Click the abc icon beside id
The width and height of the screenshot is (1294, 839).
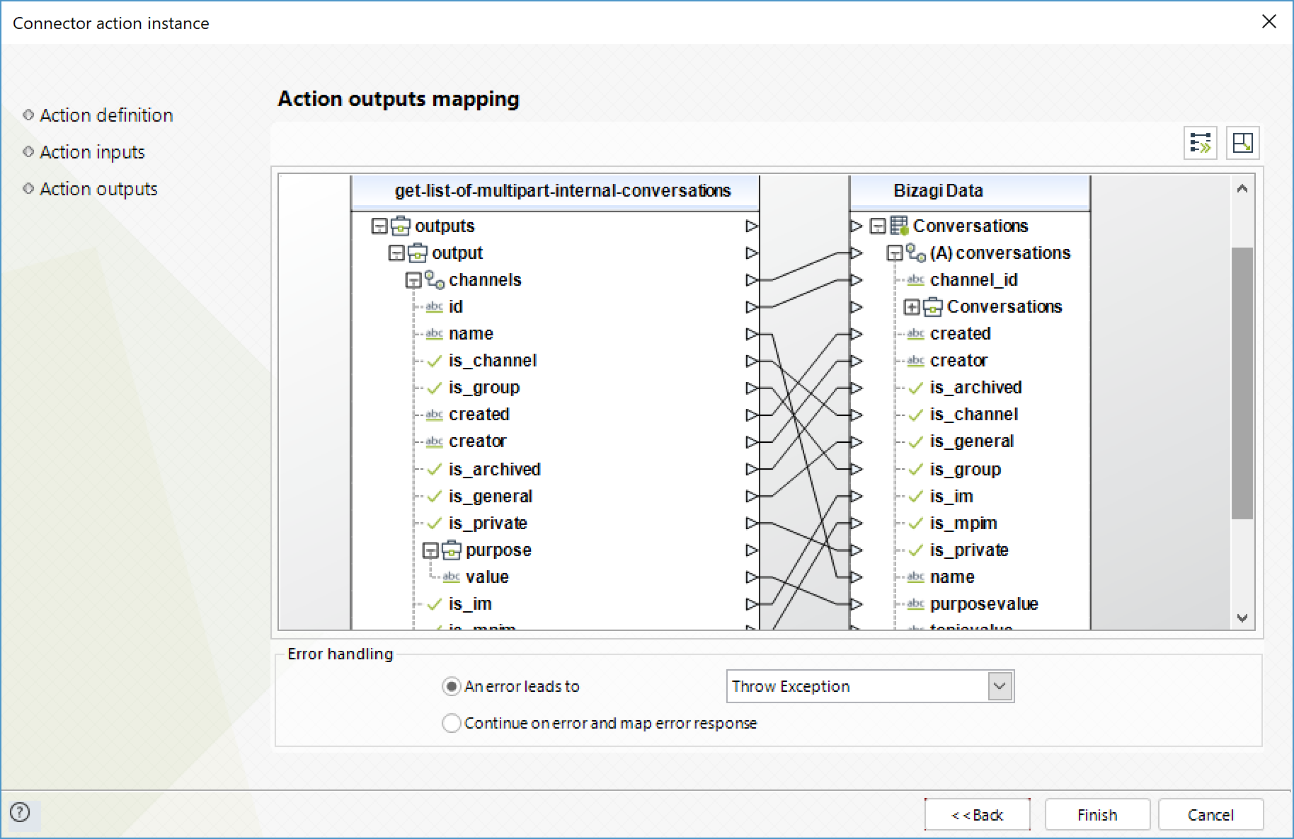pyautogui.click(x=435, y=307)
